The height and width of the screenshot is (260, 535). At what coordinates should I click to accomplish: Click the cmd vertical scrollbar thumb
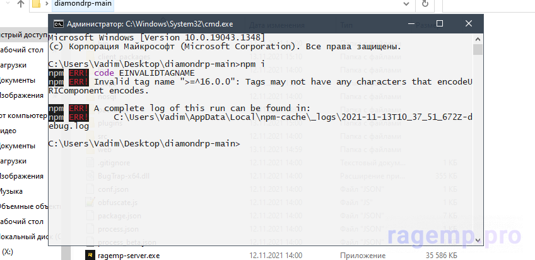click(478, 49)
